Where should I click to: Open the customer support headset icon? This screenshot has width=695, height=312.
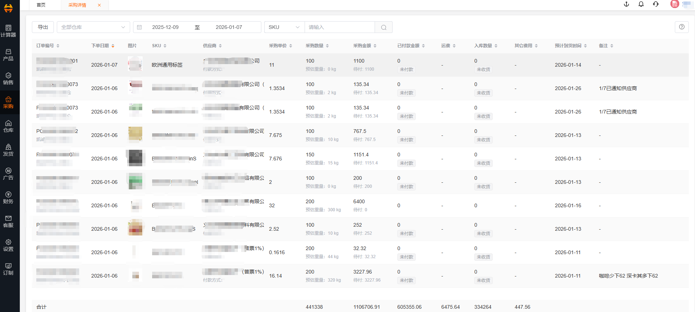[656, 4]
